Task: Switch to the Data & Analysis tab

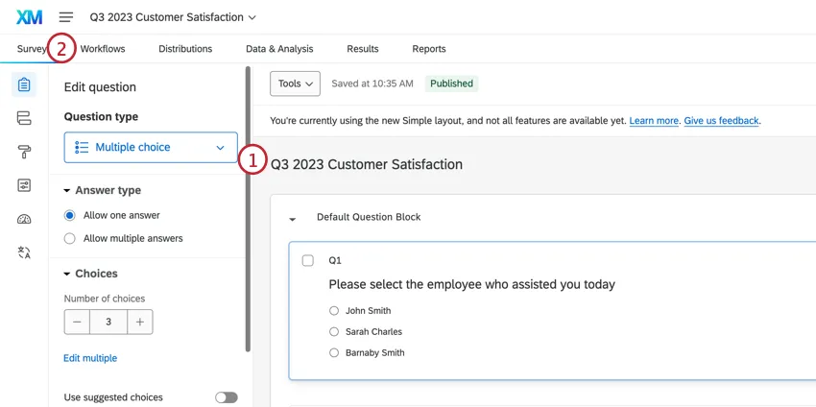Action: point(278,49)
